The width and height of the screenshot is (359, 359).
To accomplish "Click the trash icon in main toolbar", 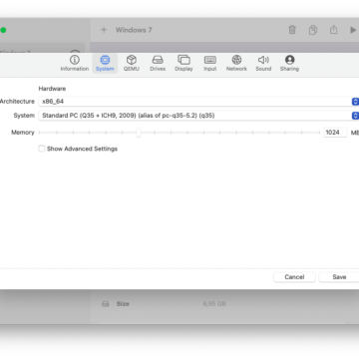I will tap(292, 30).
